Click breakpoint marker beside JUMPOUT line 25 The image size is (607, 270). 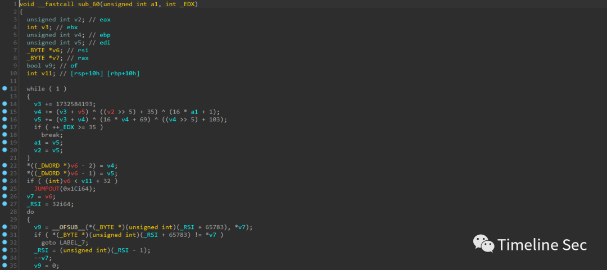(4, 189)
